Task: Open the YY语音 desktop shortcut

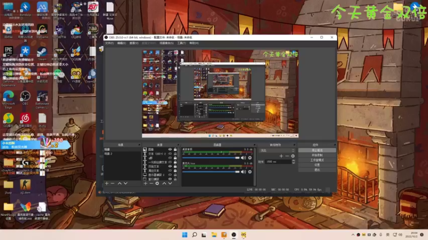Action: [76, 76]
